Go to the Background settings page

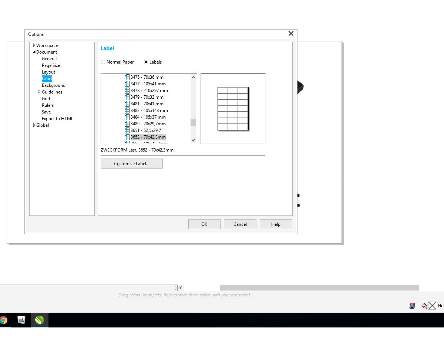coord(53,85)
